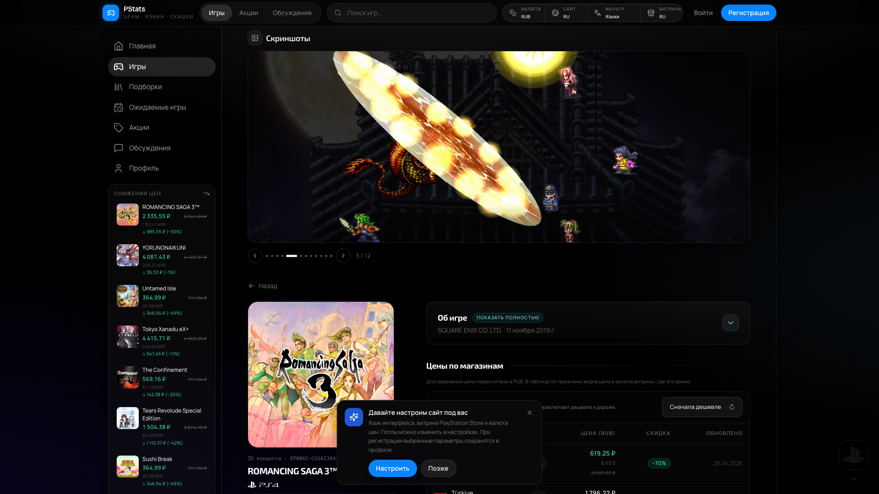Viewport: 879px width, 494px height.
Task: Click the Позже button
Action: (x=438, y=468)
